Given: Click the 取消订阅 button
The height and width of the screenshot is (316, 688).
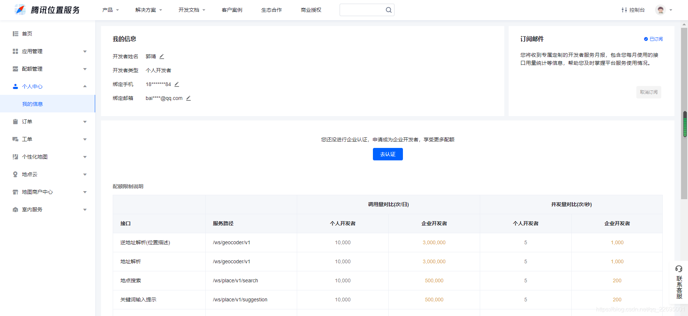Looking at the screenshot, I should pyautogui.click(x=649, y=92).
